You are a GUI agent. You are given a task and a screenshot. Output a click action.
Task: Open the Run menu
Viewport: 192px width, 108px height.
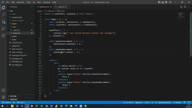tap(39, 2)
